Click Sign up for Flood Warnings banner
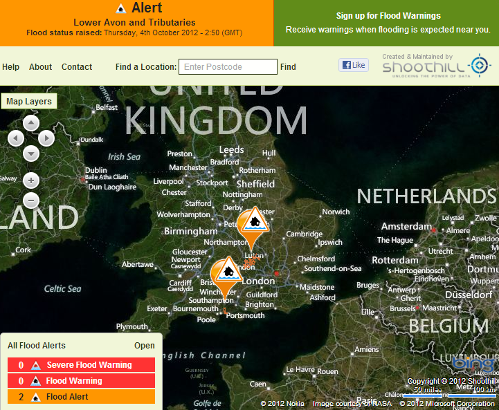The width and height of the screenshot is (499, 410). coord(386,23)
